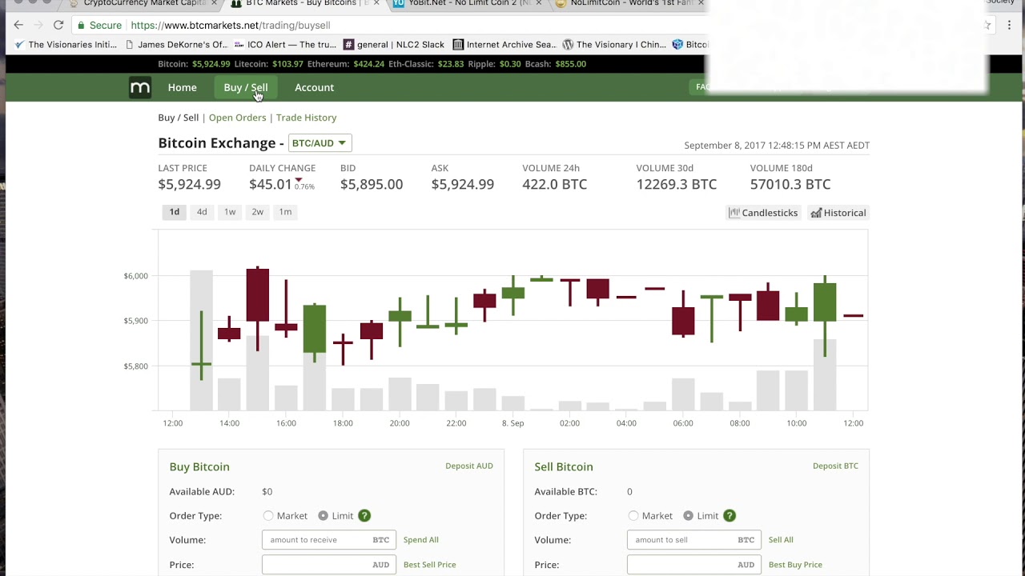
Task: Click the Volume 180d value 57010.3 BTC
Action: [x=790, y=184]
